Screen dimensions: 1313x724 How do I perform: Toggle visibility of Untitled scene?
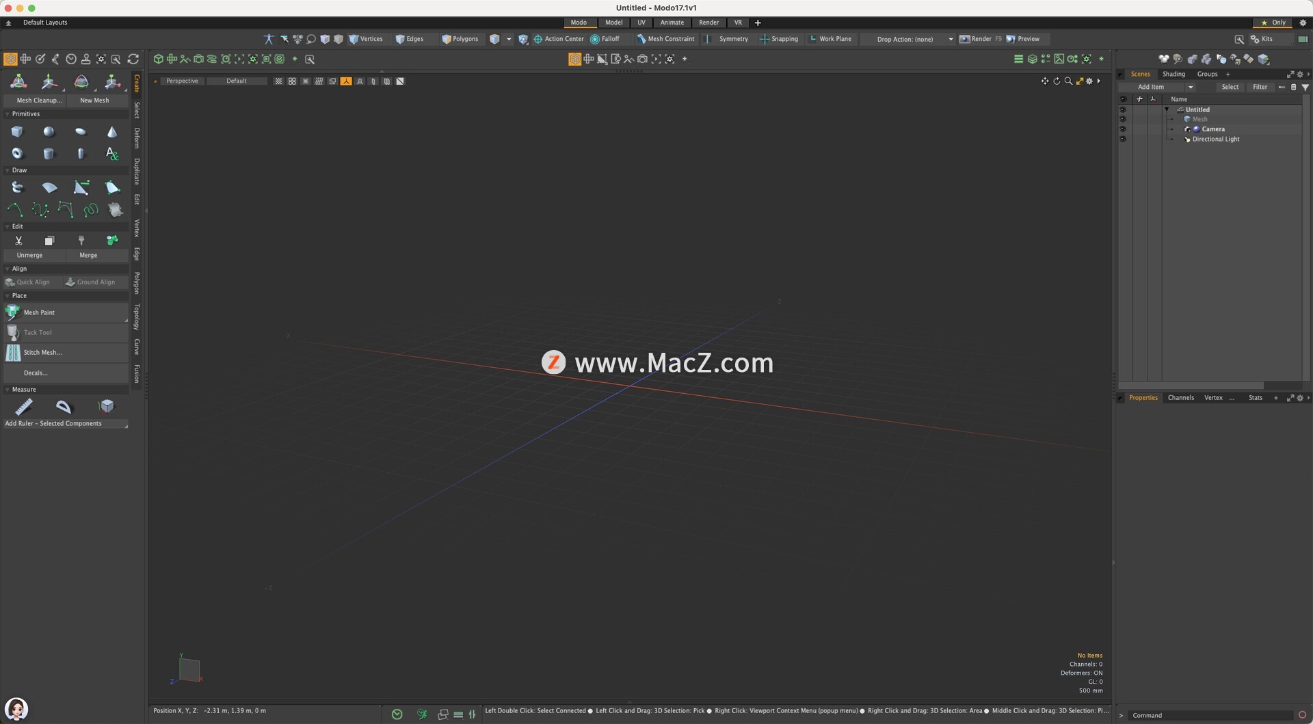tap(1123, 109)
